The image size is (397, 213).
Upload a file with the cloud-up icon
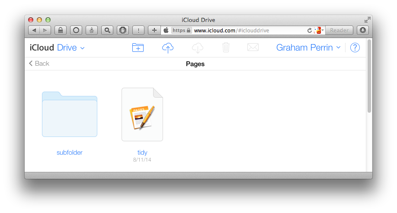pyautogui.click(x=168, y=48)
